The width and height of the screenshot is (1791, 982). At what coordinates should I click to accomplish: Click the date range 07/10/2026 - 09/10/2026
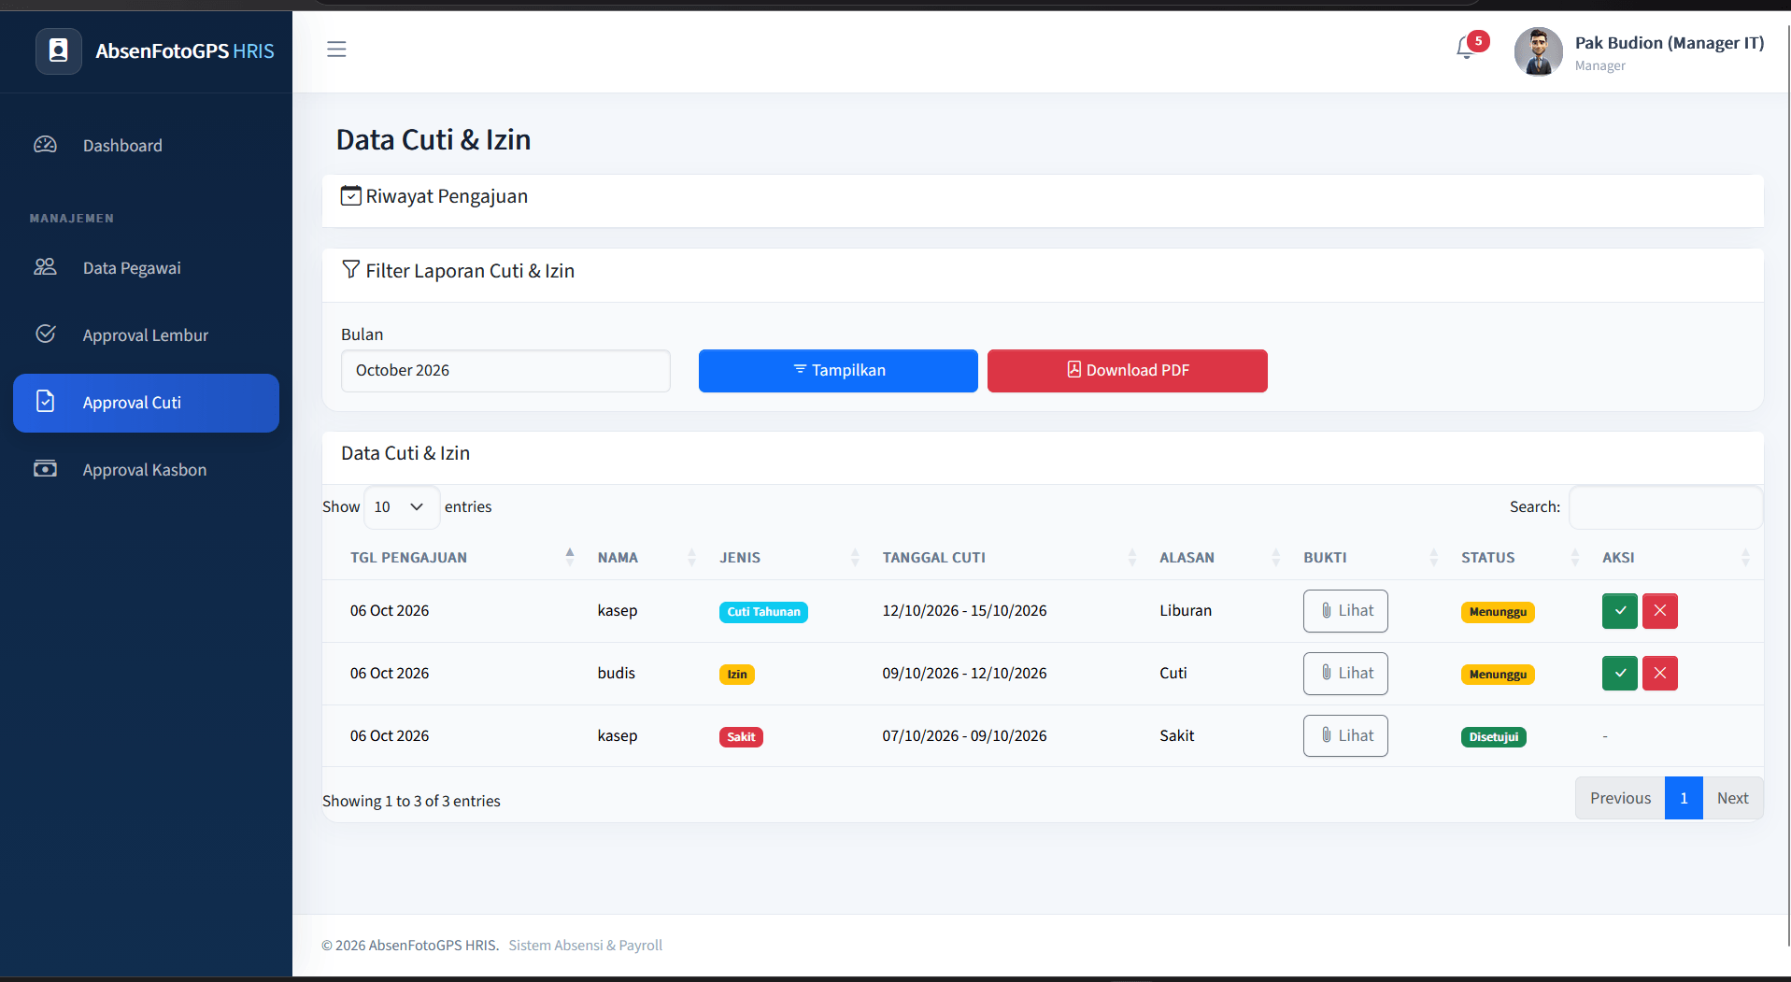(x=964, y=736)
